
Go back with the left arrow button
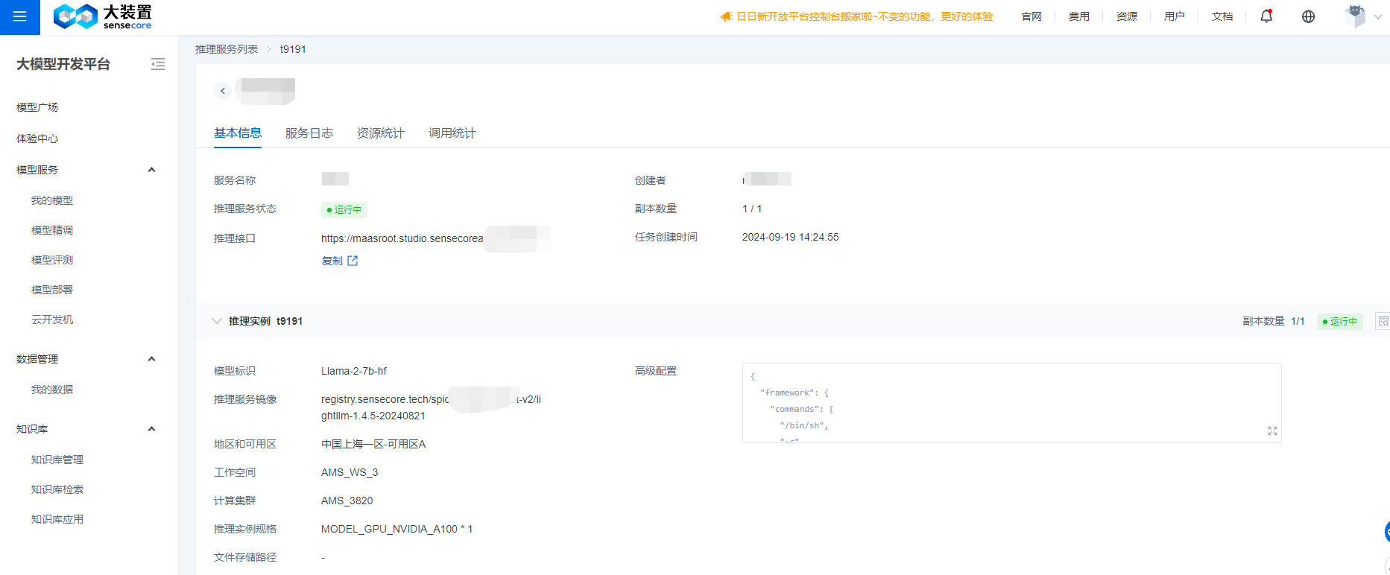[x=222, y=91]
